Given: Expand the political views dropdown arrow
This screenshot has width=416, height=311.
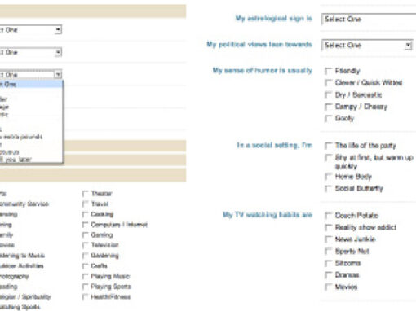Looking at the screenshot, I should click(x=408, y=46).
